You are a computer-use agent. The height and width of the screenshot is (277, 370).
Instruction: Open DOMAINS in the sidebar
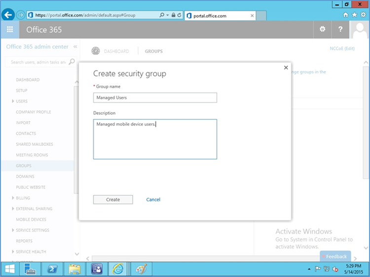point(25,176)
